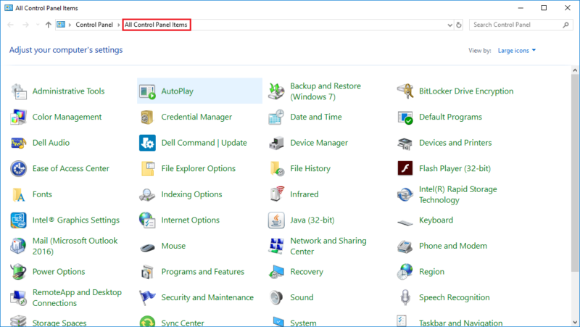Click the Recovery icon
This screenshot has height=327, width=580.
276,272
